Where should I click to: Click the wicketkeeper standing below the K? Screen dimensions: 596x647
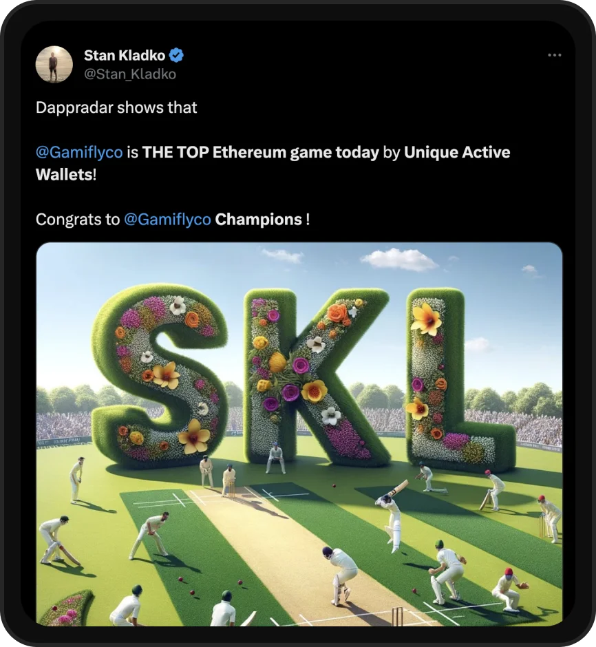tap(276, 458)
